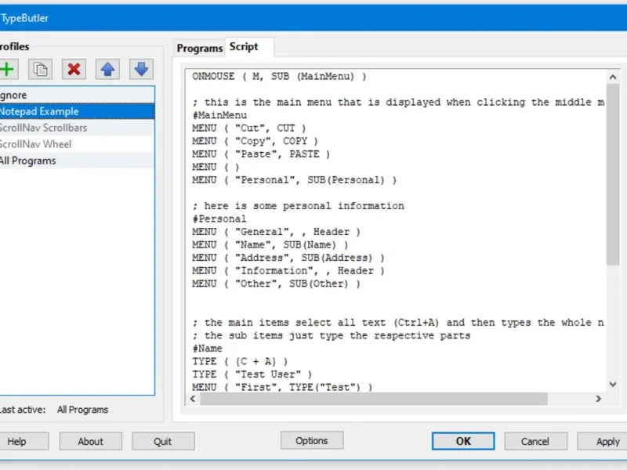Screen dimensions: 627x470
Task: Confirm with the OK button
Action: point(463,441)
